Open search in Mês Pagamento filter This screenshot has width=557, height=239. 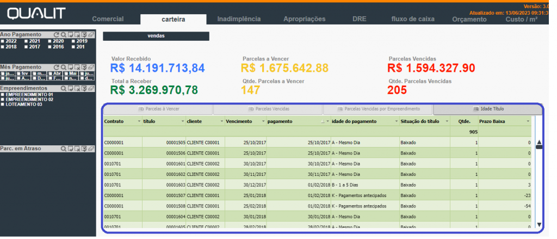click(63, 67)
